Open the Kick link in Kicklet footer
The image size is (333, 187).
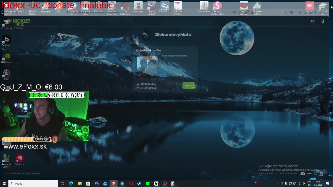coord(309,173)
